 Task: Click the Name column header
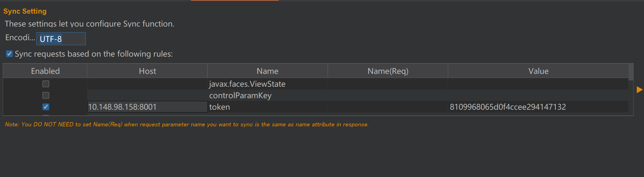(268, 71)
